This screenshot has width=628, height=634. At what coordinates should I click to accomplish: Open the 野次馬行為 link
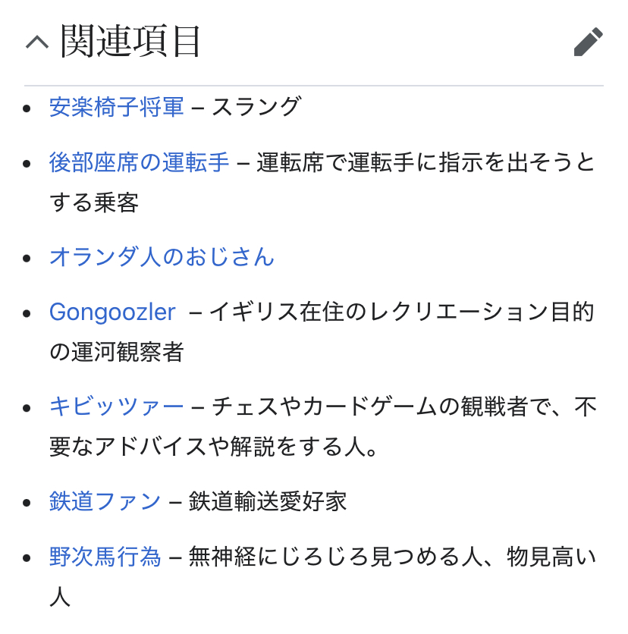tap(105, 557)
